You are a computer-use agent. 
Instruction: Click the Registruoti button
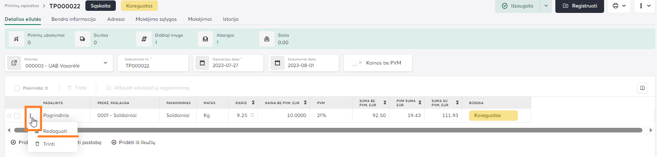click(x=580, y=6)
